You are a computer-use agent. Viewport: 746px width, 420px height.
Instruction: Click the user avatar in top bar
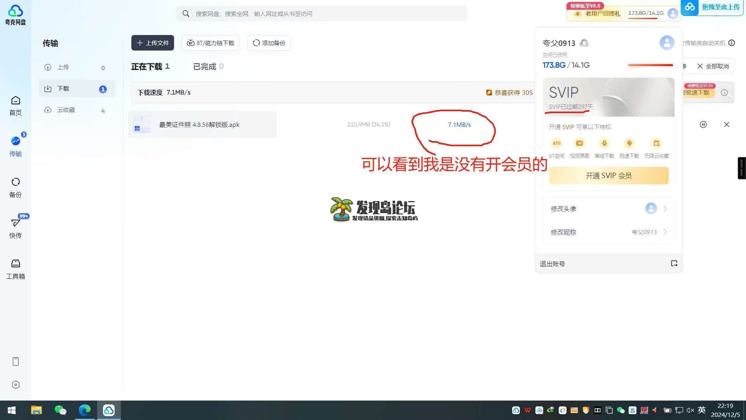pos(673,14)
